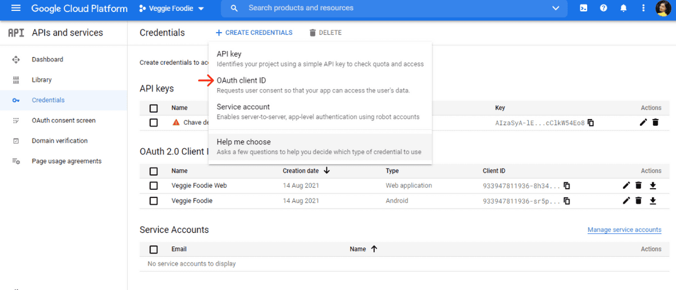Click the 'AIzaSyA-lE...cClkW54Eo8' key text
The height and width of the screenshot is (290, 676).
point(540,123)
